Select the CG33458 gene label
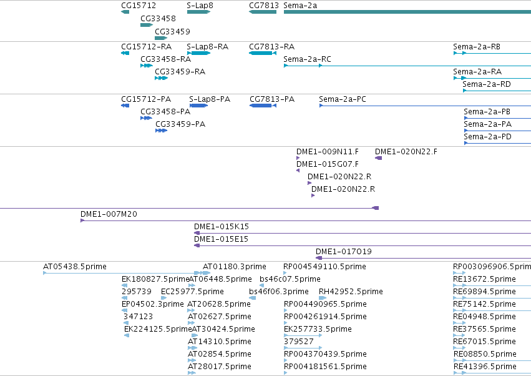 [158, 18]
